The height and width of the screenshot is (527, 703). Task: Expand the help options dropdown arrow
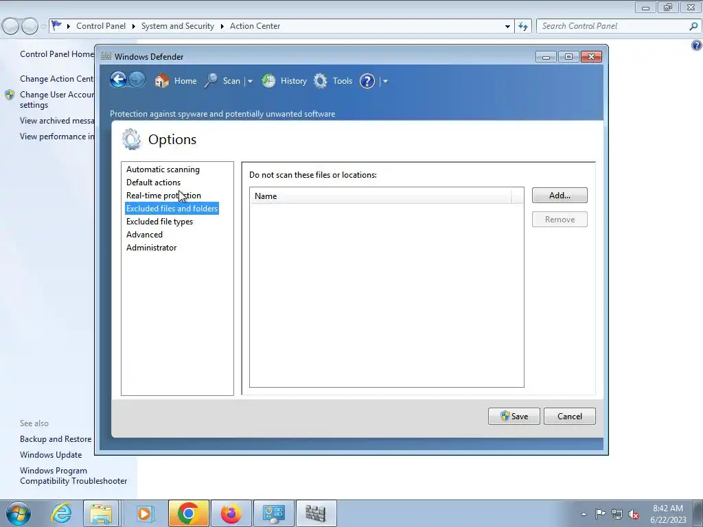click(x=385, y=82)
